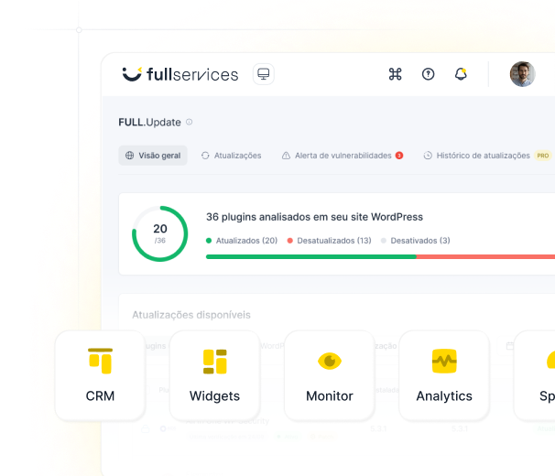Click the fullservices logo
555x476 pixels.
click(180, 74)
